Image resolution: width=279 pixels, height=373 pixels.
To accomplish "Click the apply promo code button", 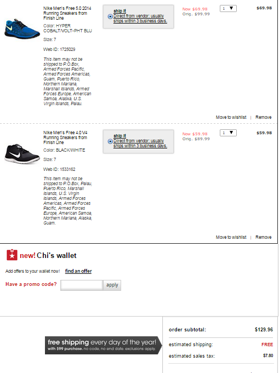I will [x=112, y=285].
